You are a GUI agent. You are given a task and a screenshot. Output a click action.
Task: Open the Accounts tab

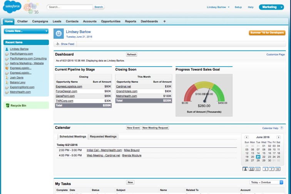(90, 21)
